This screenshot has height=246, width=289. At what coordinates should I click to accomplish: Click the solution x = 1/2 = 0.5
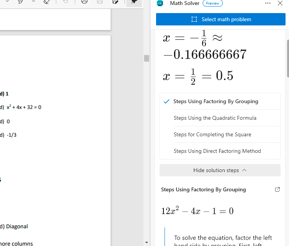[x=198, y=76]
